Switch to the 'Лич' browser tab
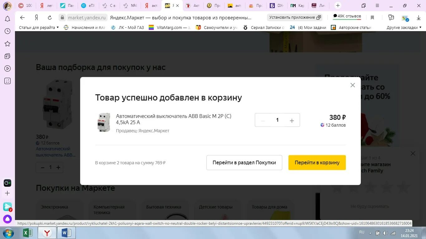Image resolution: width=426 pixels, height=239 pixels. 318,5
